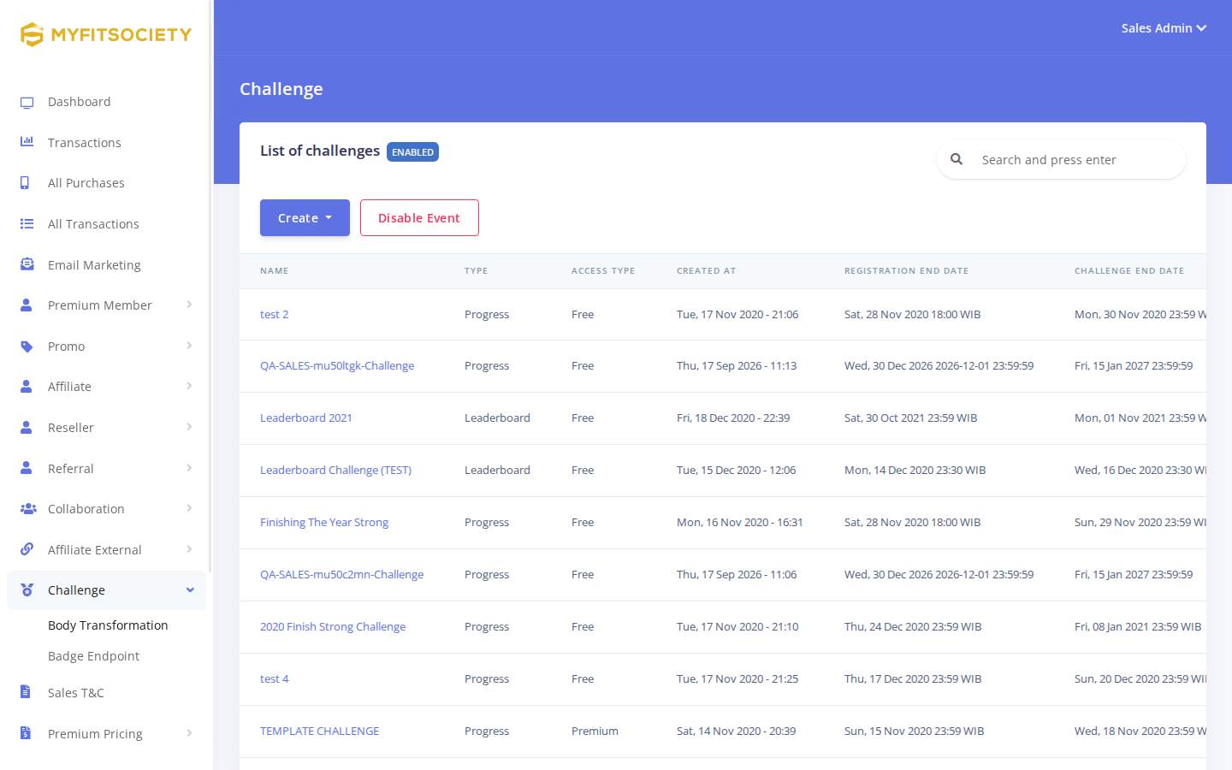1232x770 pixels.
Task: Click the All Purchases mobile icon
Action: (25, 183)
